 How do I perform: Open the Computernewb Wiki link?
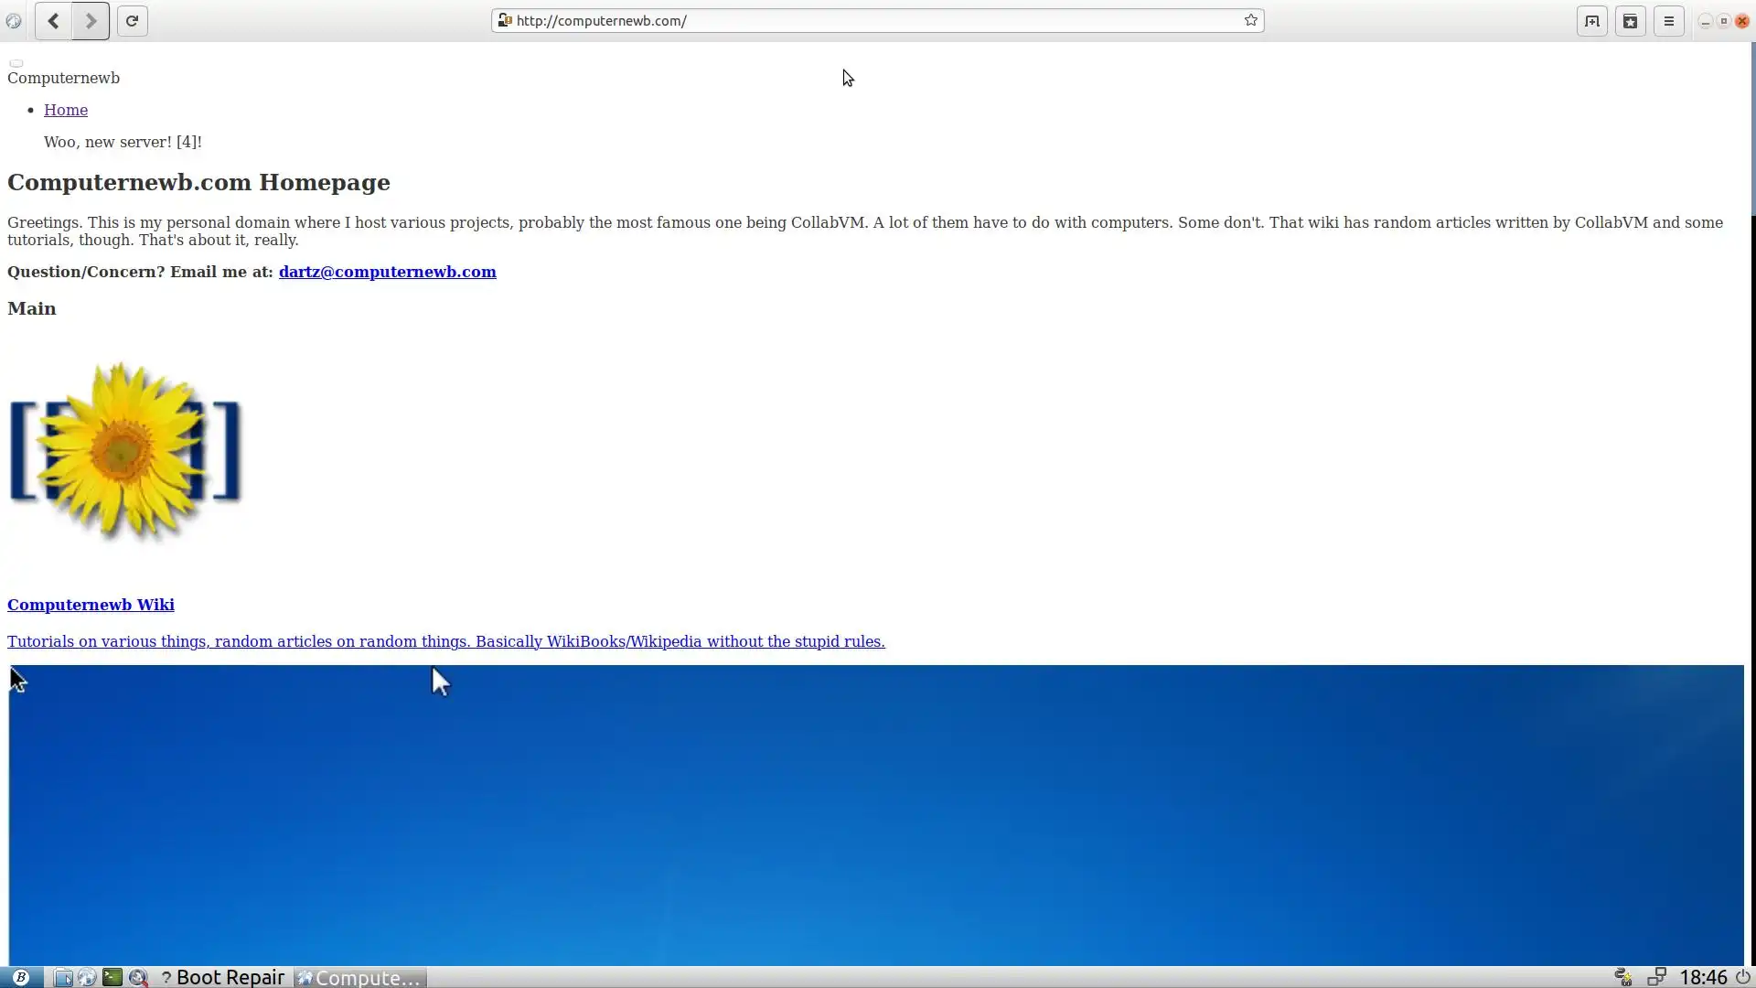click(91, 605)
